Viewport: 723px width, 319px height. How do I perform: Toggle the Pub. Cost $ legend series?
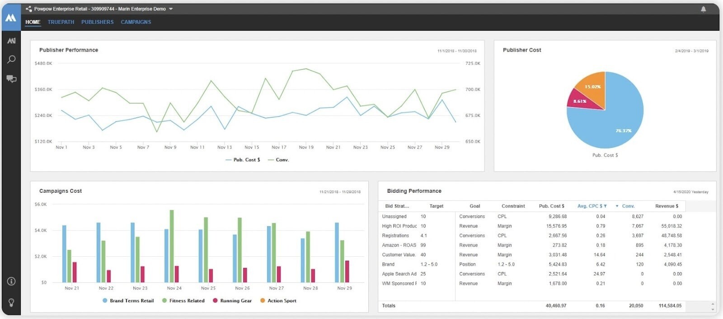click(x=243, y=160)
